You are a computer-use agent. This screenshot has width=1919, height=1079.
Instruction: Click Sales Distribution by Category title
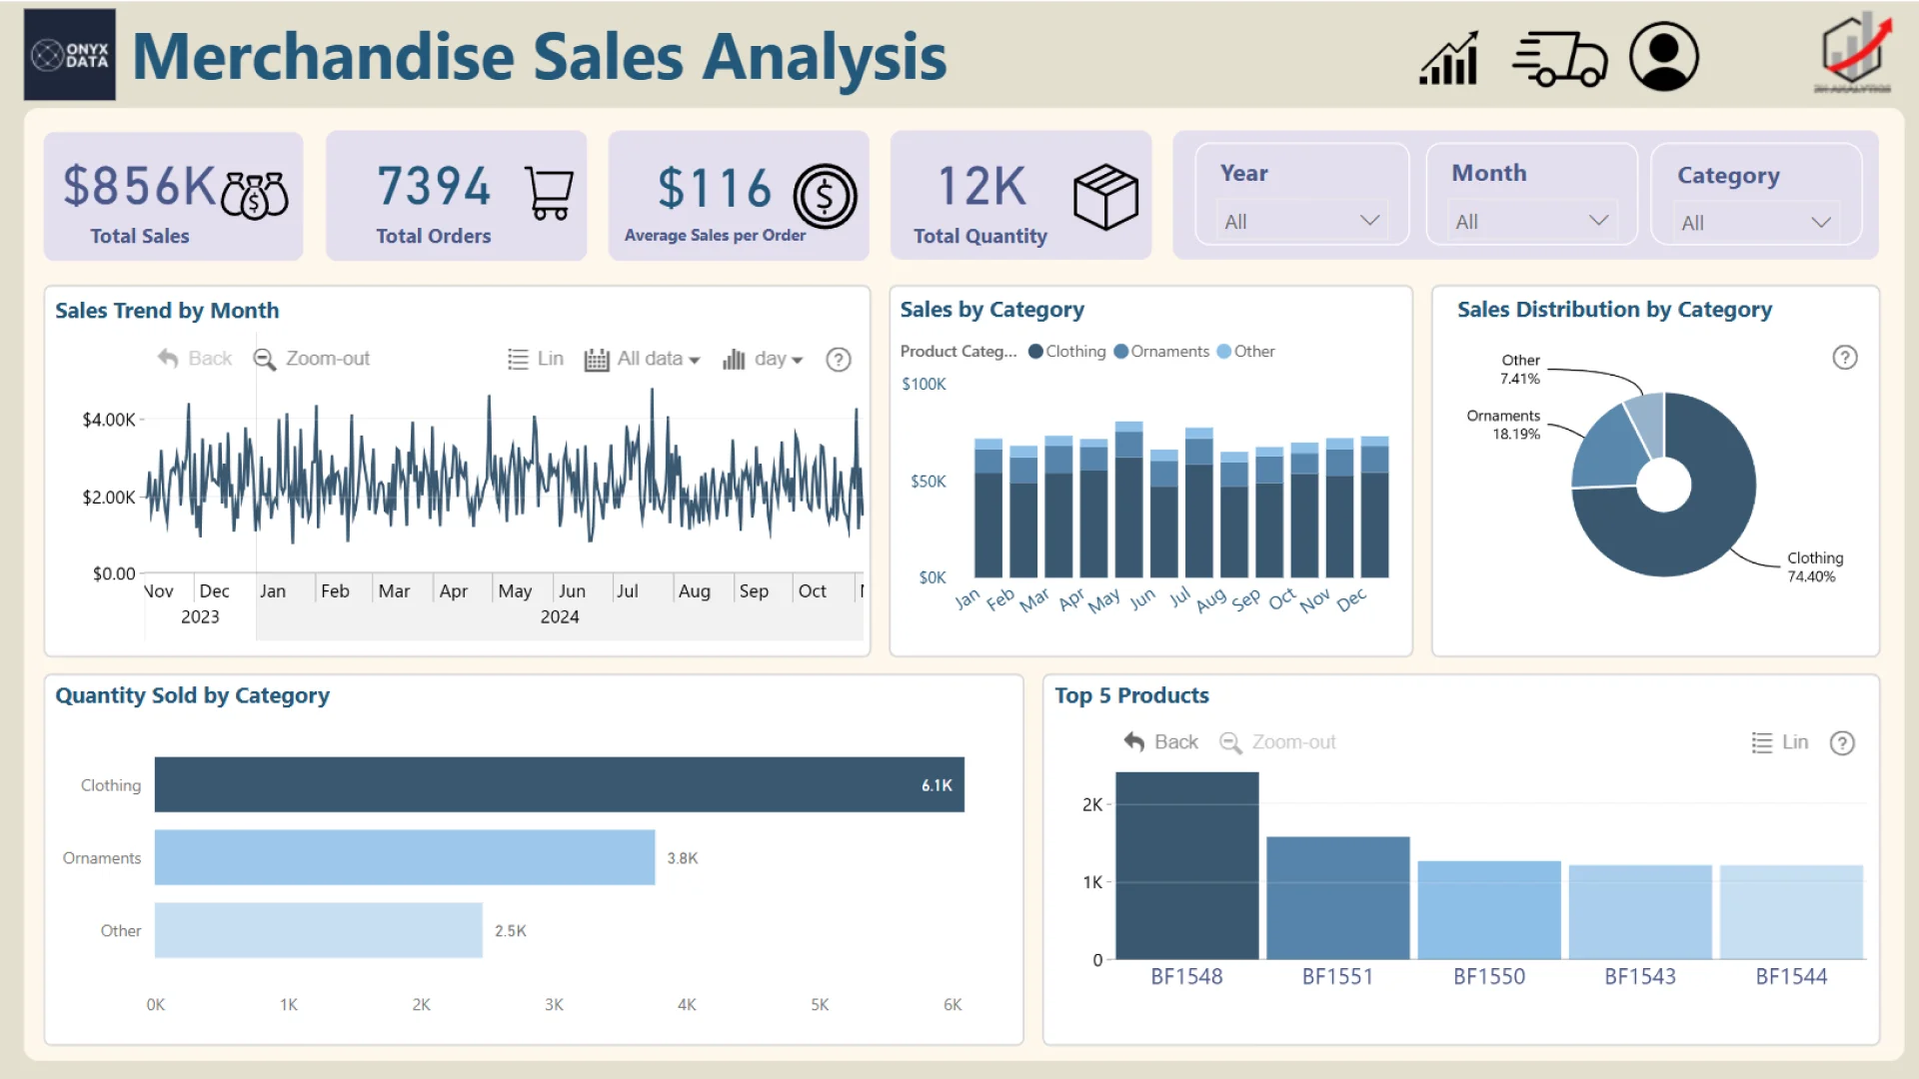(x=1614, y=310)
